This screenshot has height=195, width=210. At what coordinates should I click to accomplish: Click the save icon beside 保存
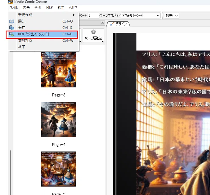point(12,27)
